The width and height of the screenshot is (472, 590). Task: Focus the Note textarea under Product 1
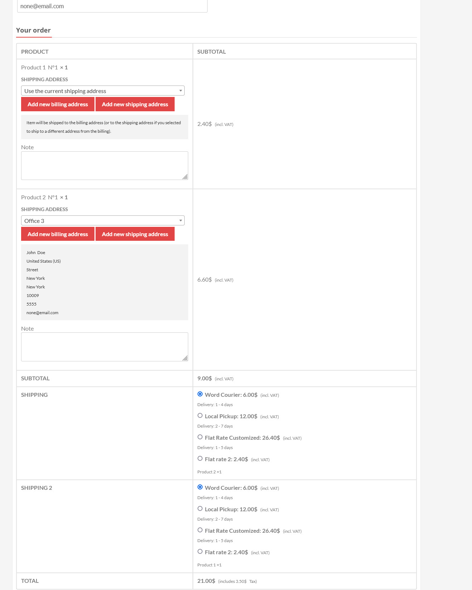[104, 165]
